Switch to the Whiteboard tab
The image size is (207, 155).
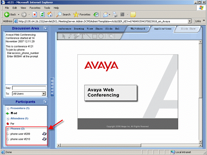coord(138,29)
